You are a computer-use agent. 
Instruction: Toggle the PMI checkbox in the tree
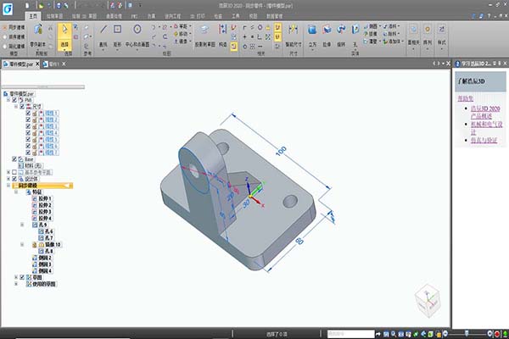click(14, 100)
